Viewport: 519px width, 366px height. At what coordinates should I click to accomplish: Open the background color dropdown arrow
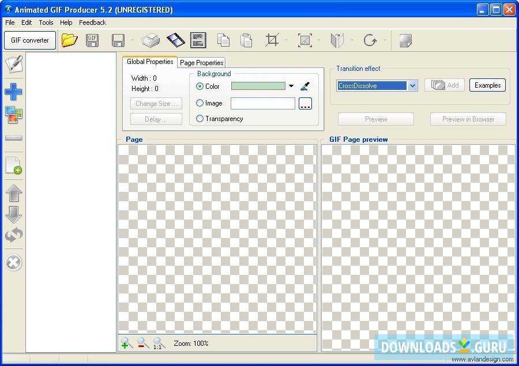tap(291, 85)
